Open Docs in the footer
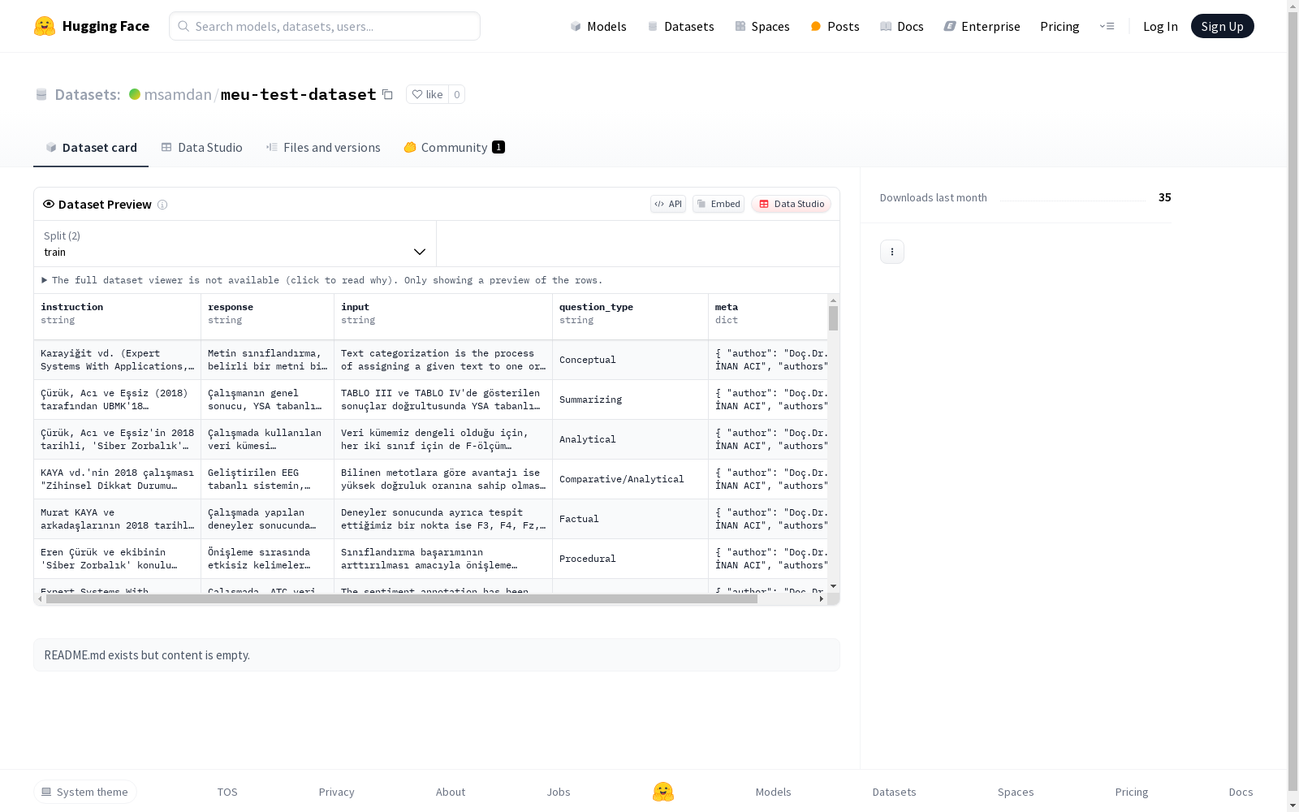This screenshot has height=812, width=1299. click(x=1241, y=792)
